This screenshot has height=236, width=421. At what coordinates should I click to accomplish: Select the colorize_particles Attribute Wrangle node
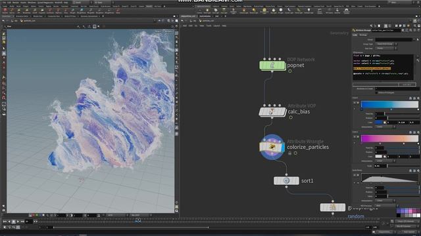point(272,147)
